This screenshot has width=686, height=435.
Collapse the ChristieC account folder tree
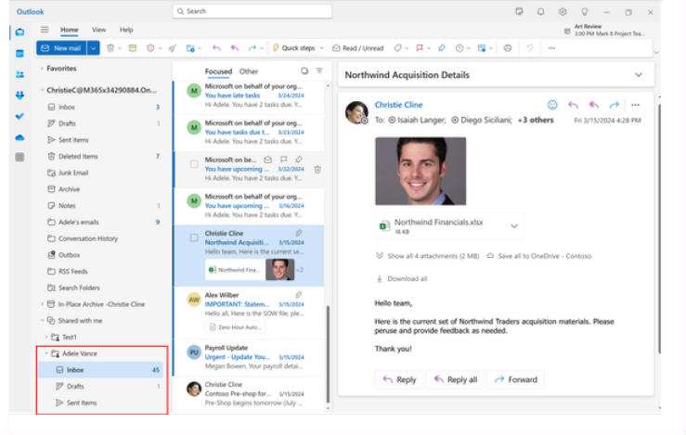click(x=42, y=90)
